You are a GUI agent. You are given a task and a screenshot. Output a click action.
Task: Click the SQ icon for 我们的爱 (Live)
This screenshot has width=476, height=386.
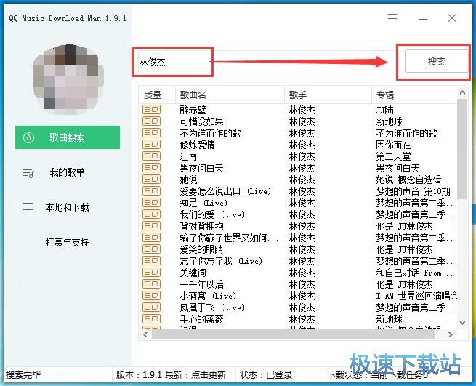151,214
